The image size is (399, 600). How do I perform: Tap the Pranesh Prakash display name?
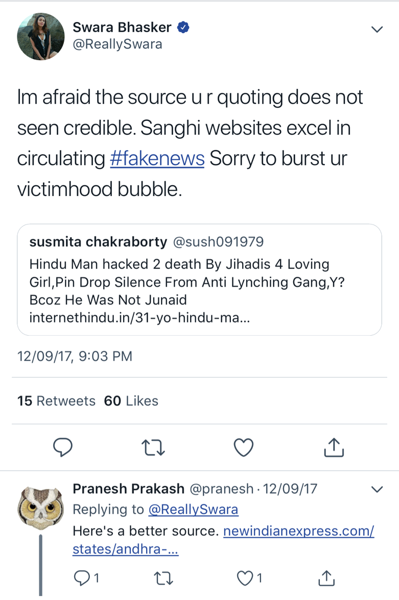(x=129, y=489)
